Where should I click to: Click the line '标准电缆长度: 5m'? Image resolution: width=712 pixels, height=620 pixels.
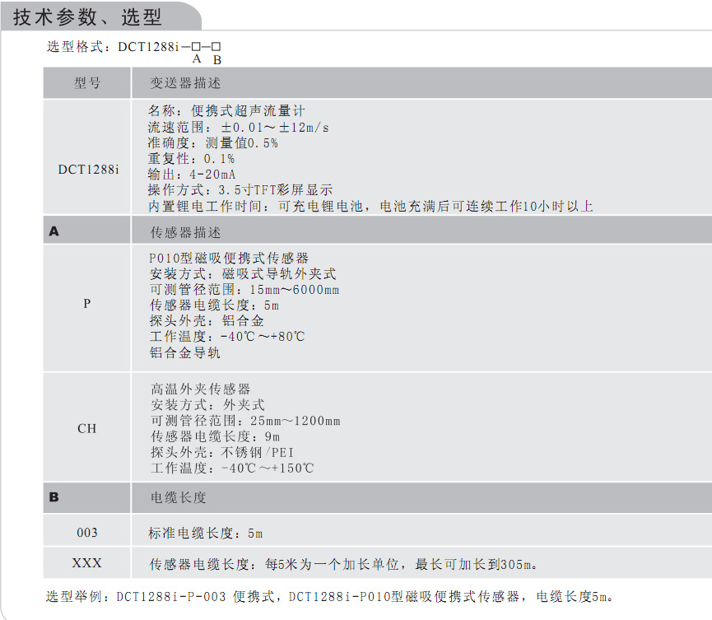tap(205, 534)
